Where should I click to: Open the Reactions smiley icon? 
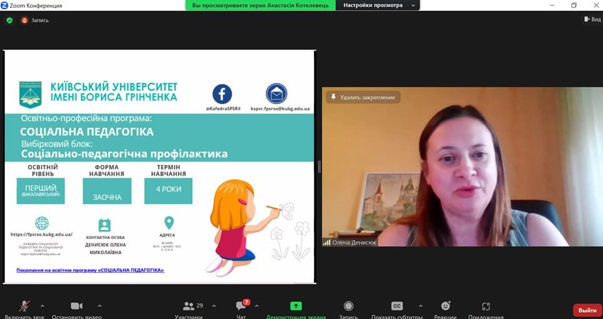(x=445, y=306)
